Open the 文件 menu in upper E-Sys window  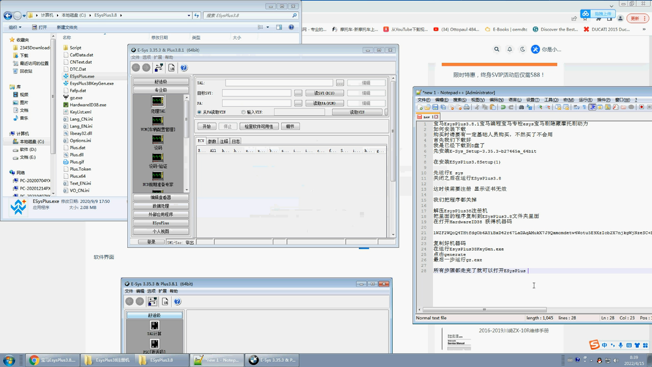tap(135, 58)
